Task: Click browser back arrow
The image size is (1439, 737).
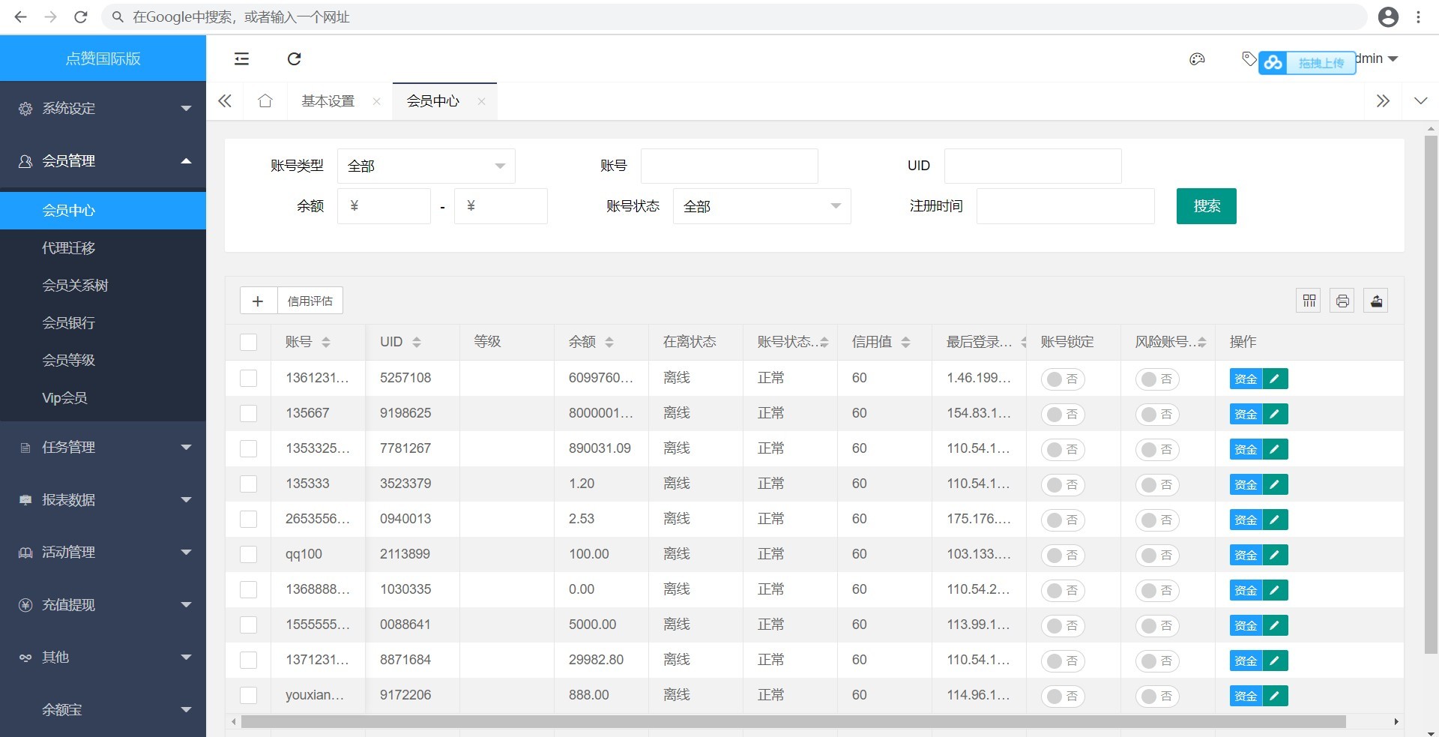Action: [x=20, y=16]
